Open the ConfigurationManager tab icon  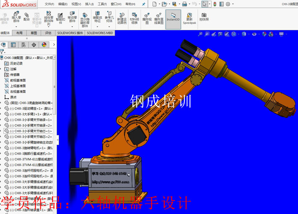click(x=24, y=44)
